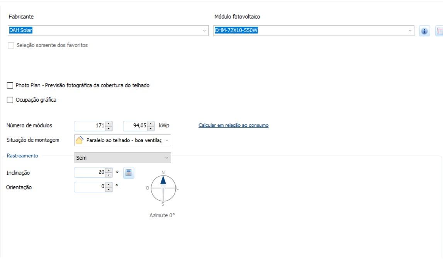
Task: Click the Inclinação label
Action: click(x=18, y=173)
